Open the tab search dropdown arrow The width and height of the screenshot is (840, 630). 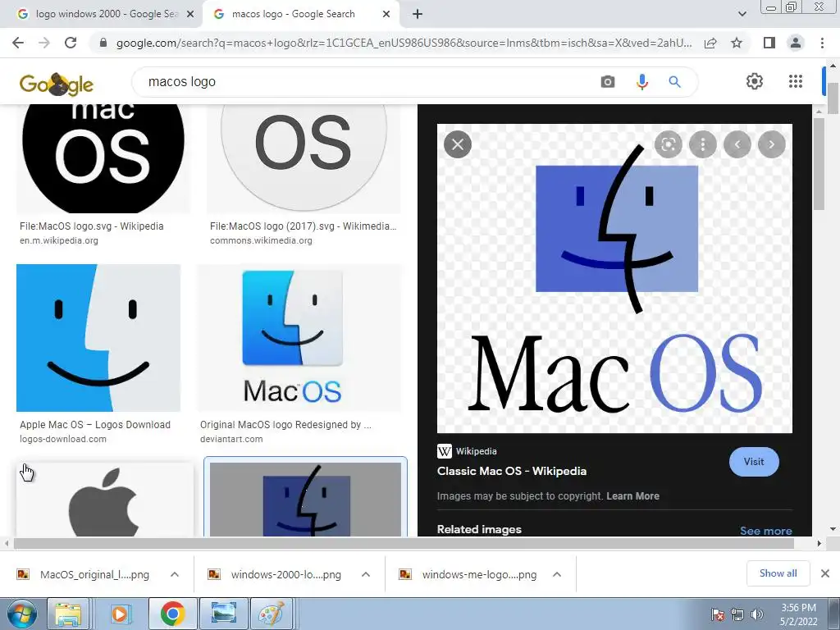pos(742,14)
